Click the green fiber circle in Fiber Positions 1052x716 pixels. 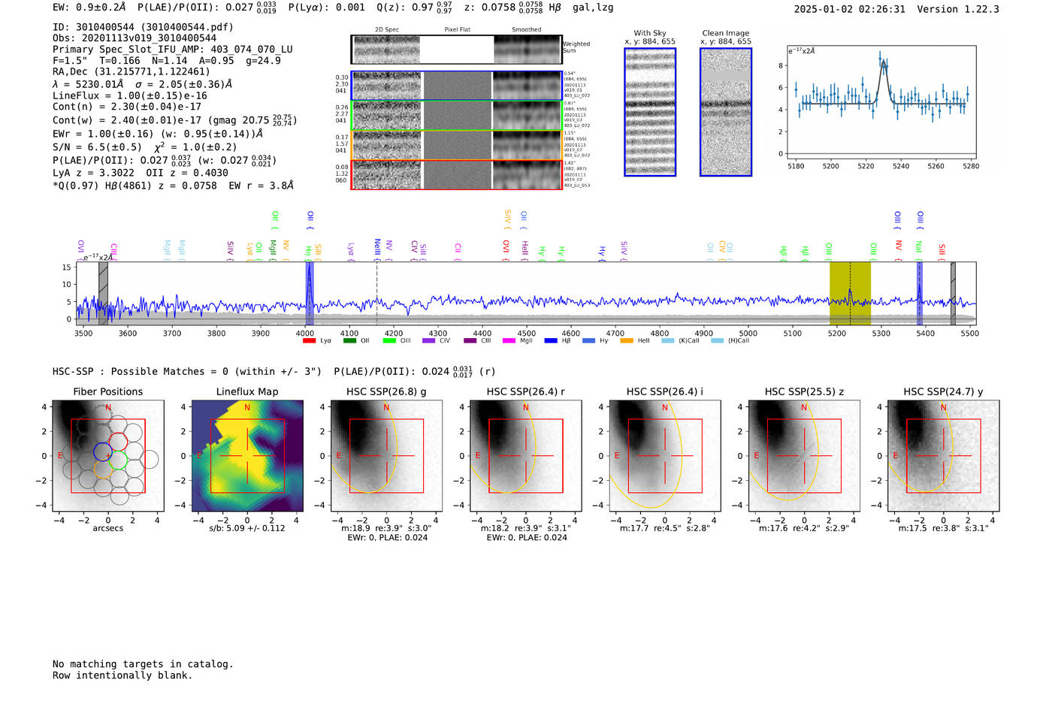[119, 461]
